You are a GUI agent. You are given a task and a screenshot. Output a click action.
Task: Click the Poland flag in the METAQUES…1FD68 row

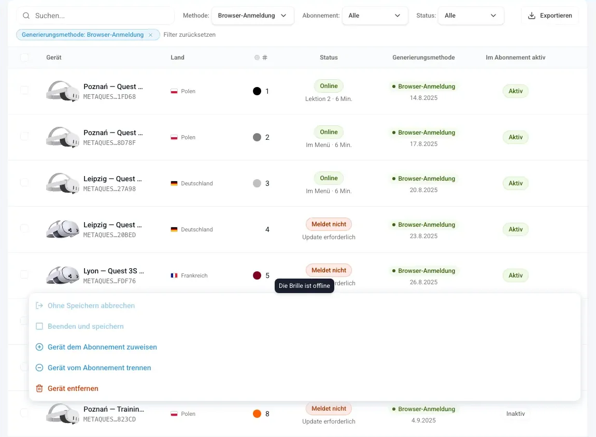point(174,91)
